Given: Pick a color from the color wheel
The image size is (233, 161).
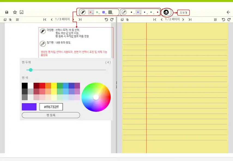Looking at the screenshot, I should [95, 97].
